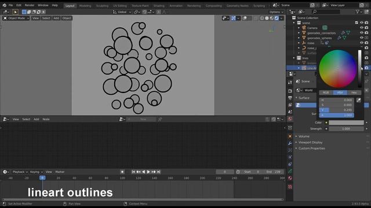
Task: Toggle snapping magnet in 3D viewport header
Action: [x=144, y=12]
